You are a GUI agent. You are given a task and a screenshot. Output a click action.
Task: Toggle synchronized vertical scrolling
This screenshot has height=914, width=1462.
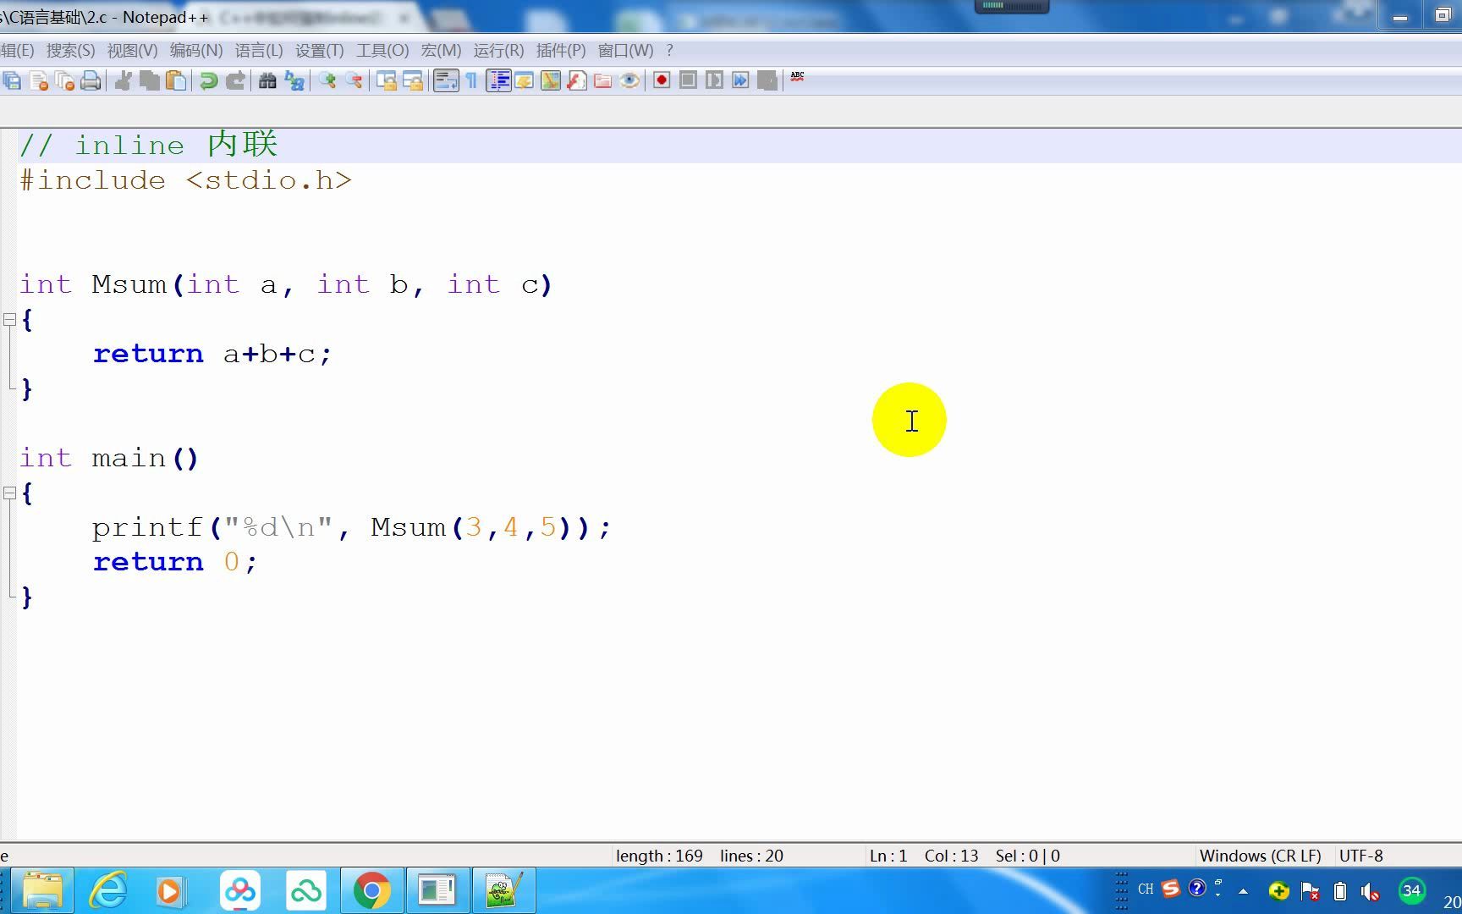[387, 80]
